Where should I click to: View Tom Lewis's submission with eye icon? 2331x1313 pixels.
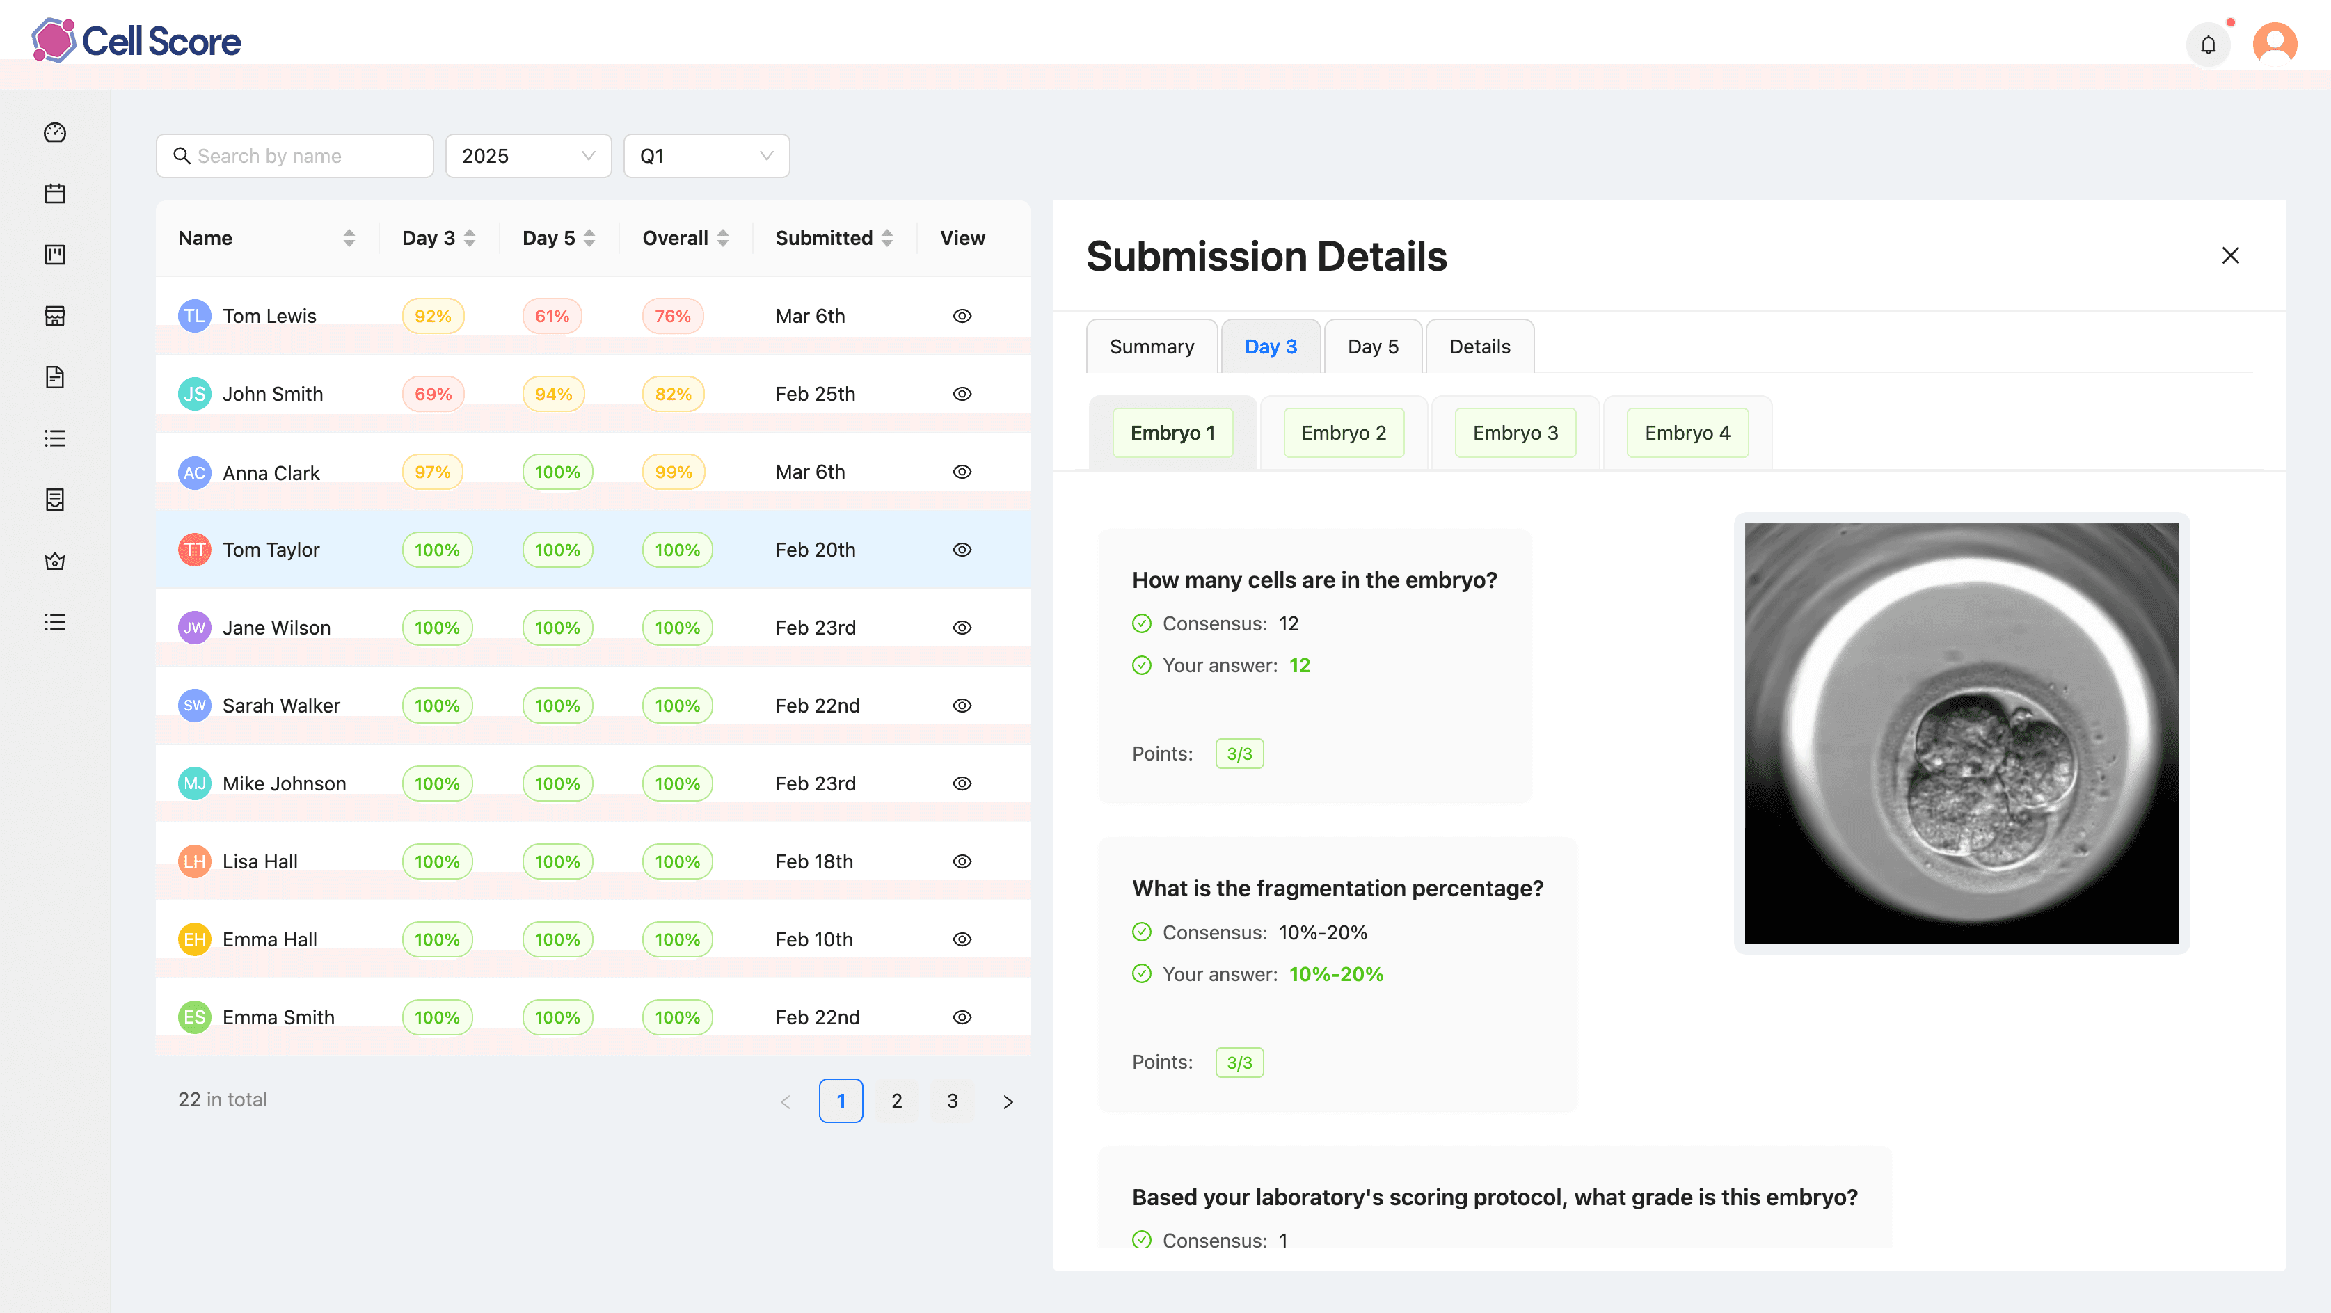tap(962, 315)
